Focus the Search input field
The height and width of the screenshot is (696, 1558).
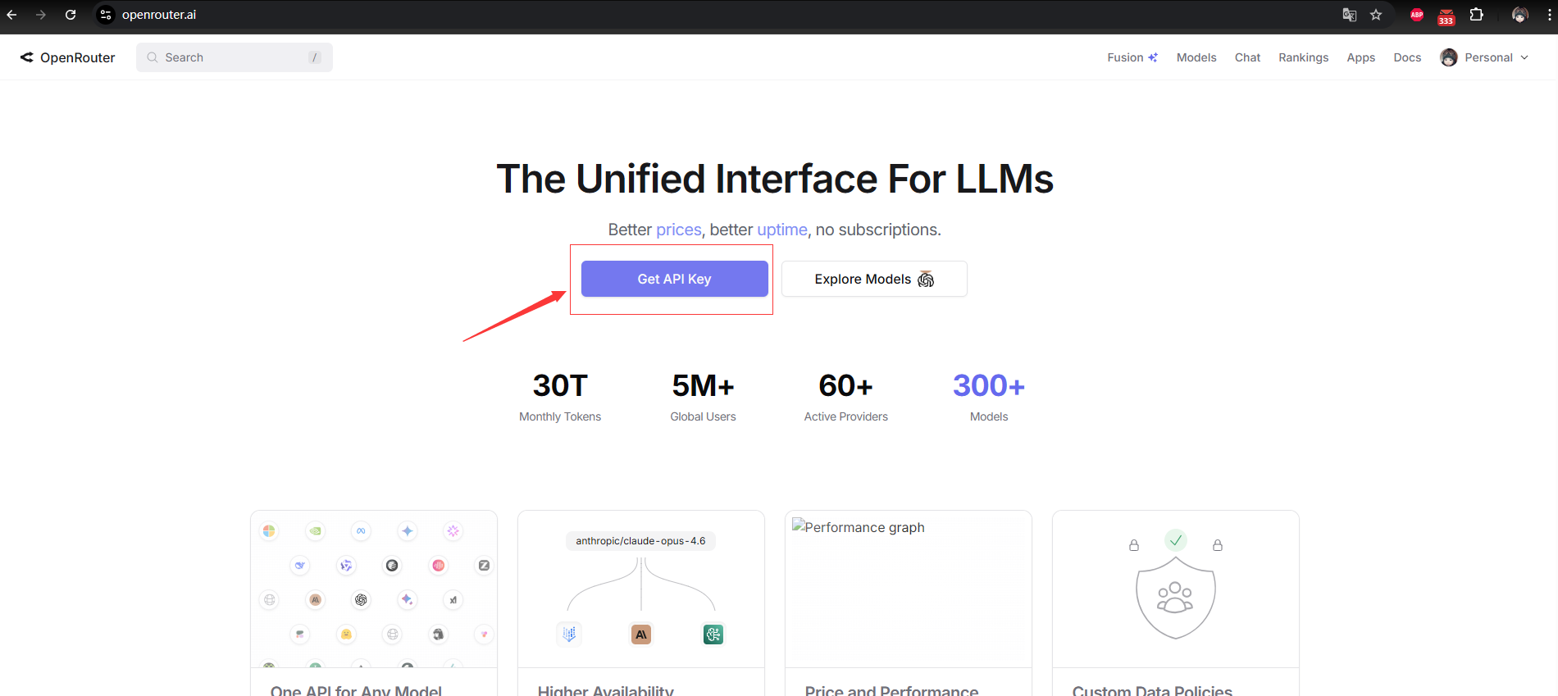pos(235,57)
